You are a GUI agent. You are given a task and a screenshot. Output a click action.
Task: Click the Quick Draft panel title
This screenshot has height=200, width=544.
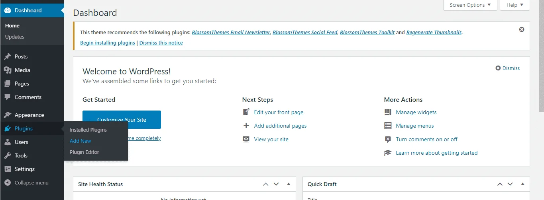[322, 184]
